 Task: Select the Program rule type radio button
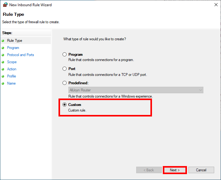65,55
